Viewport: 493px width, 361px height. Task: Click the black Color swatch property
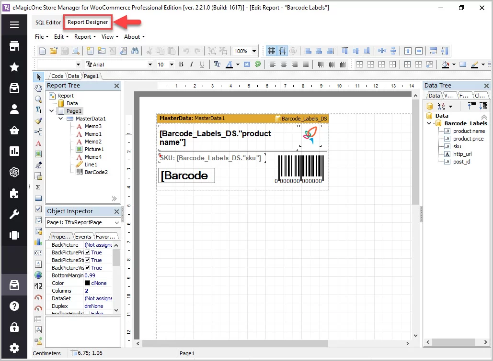87,283
